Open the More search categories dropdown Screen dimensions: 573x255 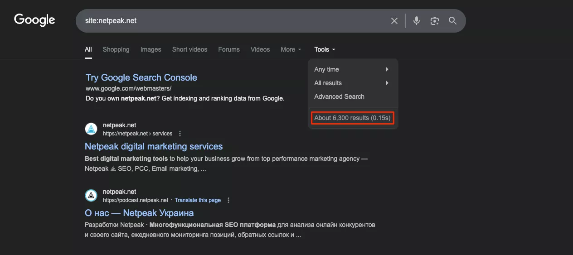[x=291, y=49]
